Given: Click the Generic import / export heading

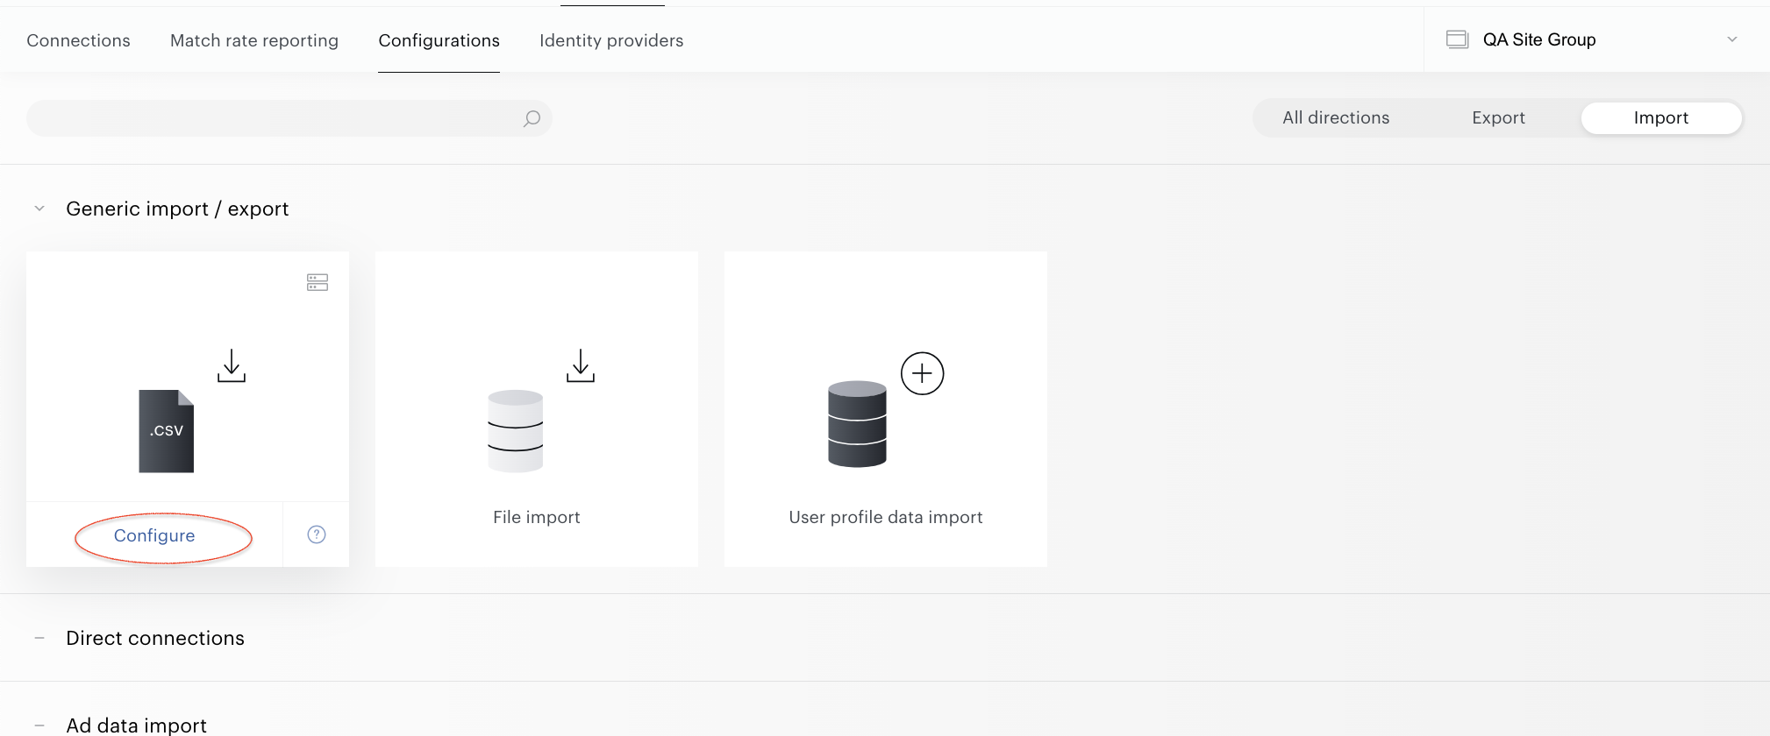Looking at the screenshot, I should click(177, 209).
